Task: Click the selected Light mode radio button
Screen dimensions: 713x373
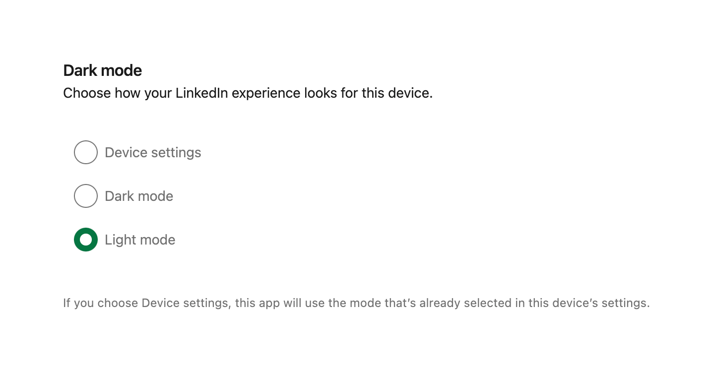Action: (86, 240)
